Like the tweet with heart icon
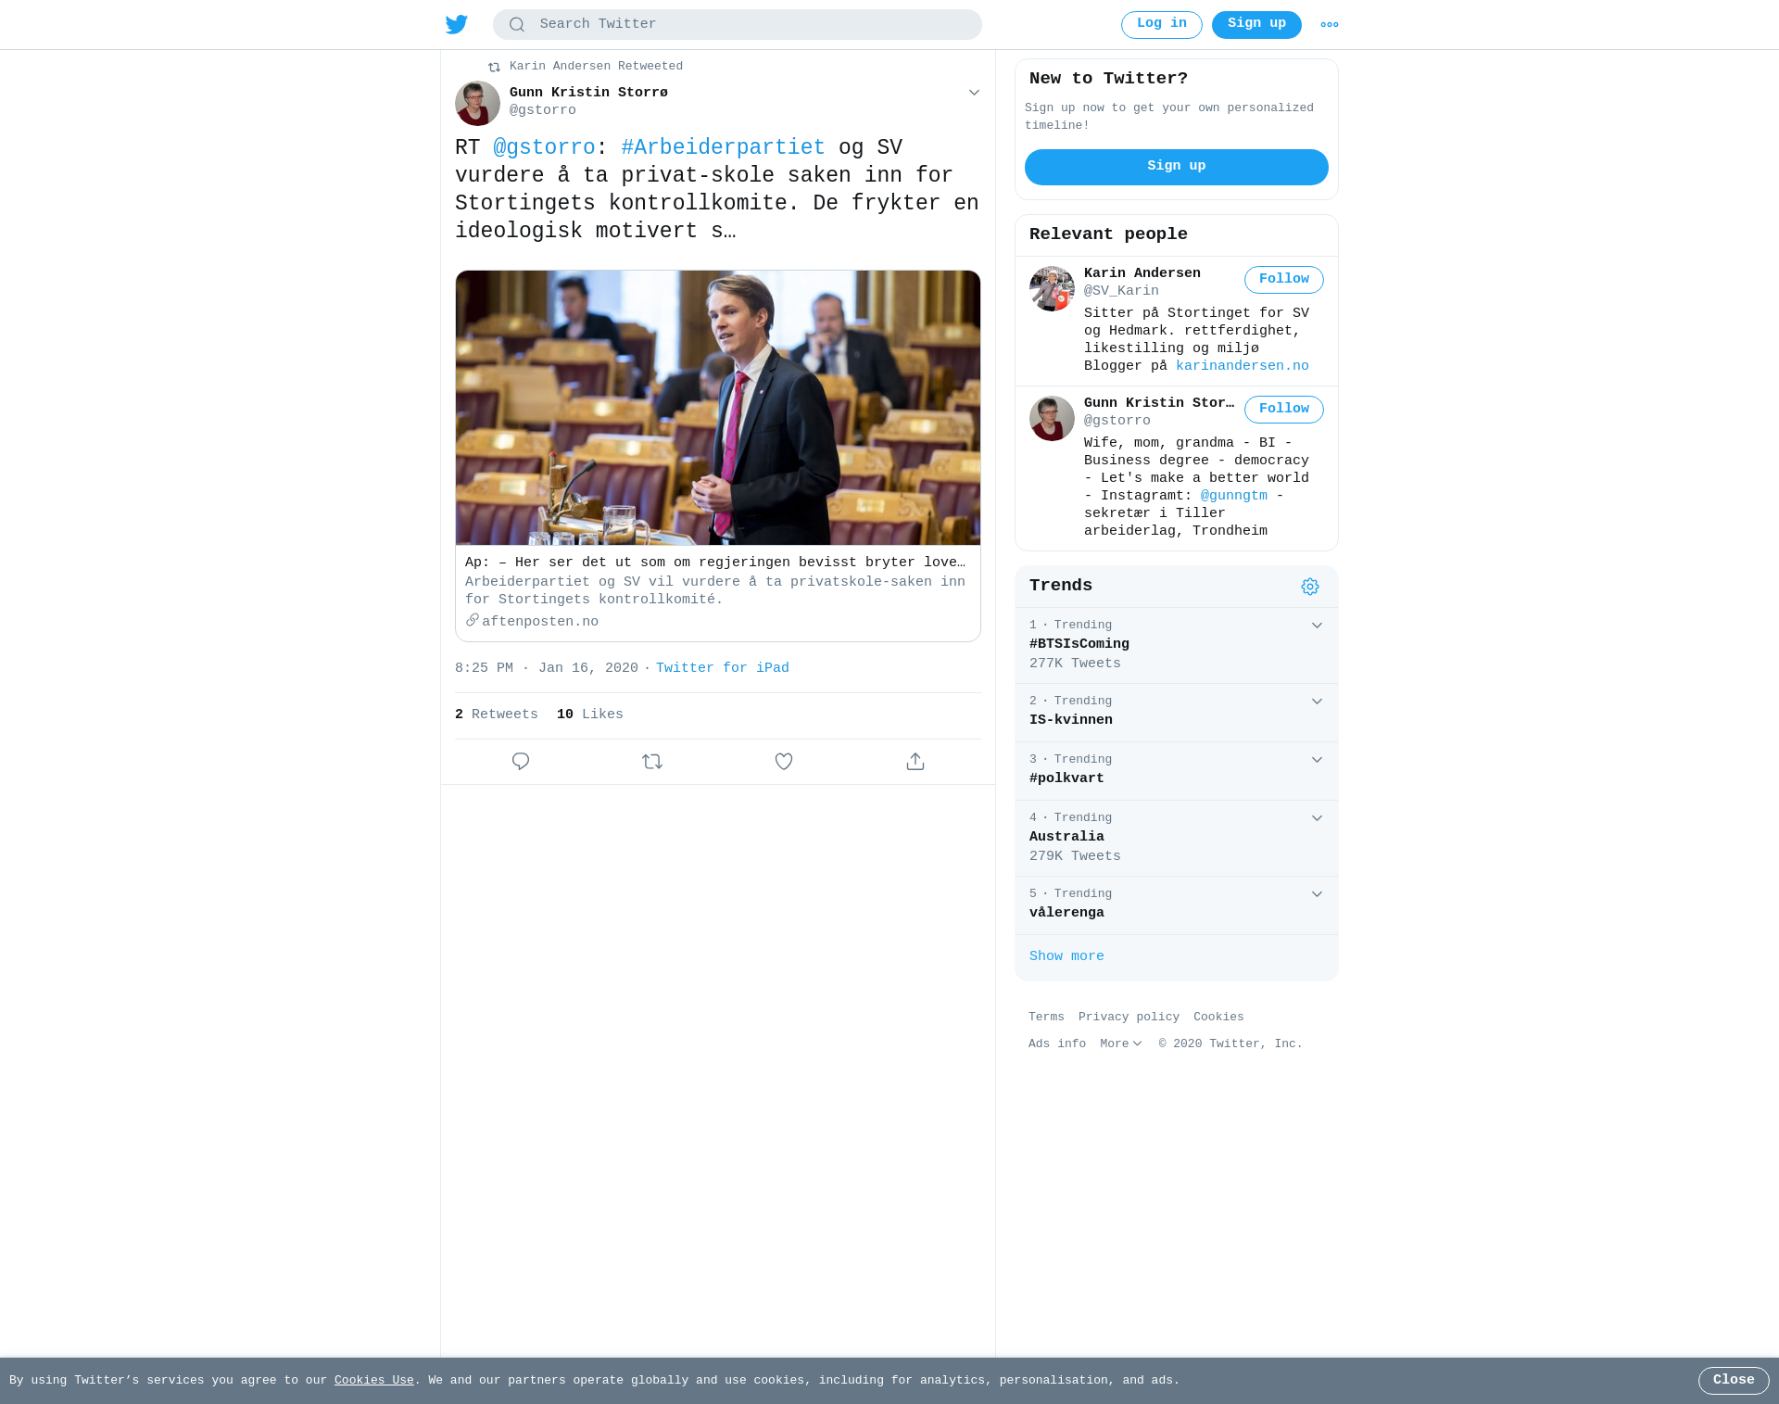The image size is (1779, 1404). (784, 762)
